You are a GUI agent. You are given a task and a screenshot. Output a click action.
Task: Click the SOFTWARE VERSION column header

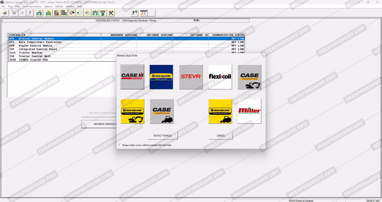[155, 35]
